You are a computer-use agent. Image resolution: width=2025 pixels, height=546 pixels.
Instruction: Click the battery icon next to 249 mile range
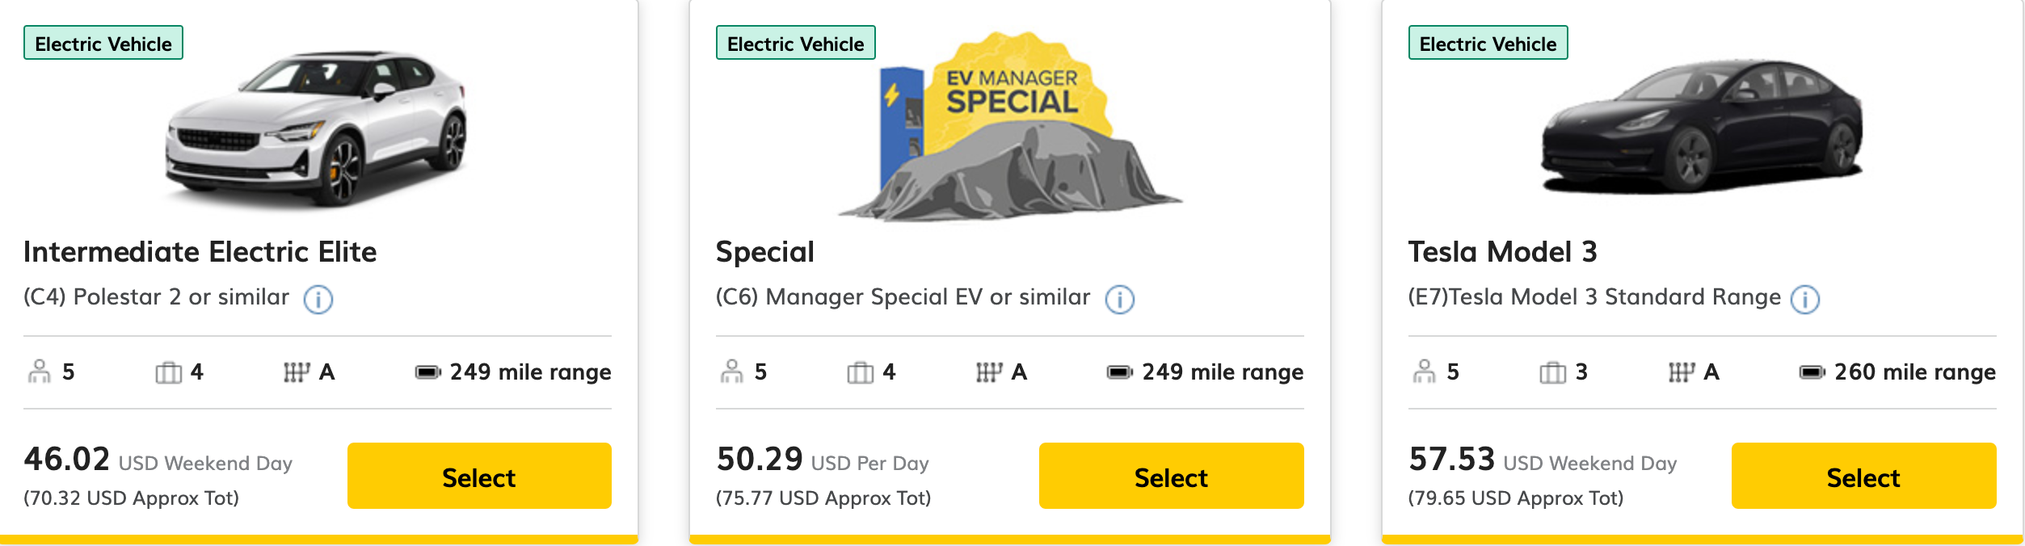coord(428,372)
